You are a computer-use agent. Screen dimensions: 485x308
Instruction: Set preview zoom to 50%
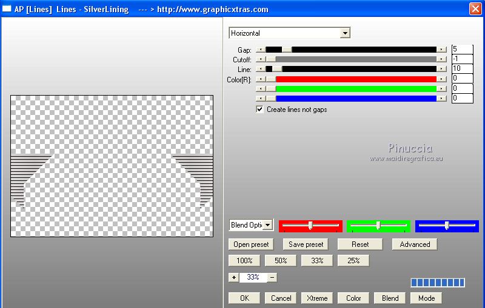click(x=281, y=260)
